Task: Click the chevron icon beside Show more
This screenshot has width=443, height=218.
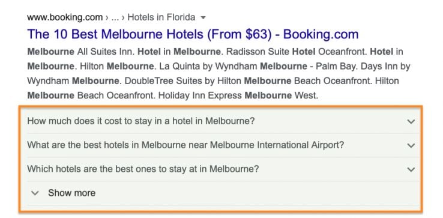Action: click(x=35, y=193)
